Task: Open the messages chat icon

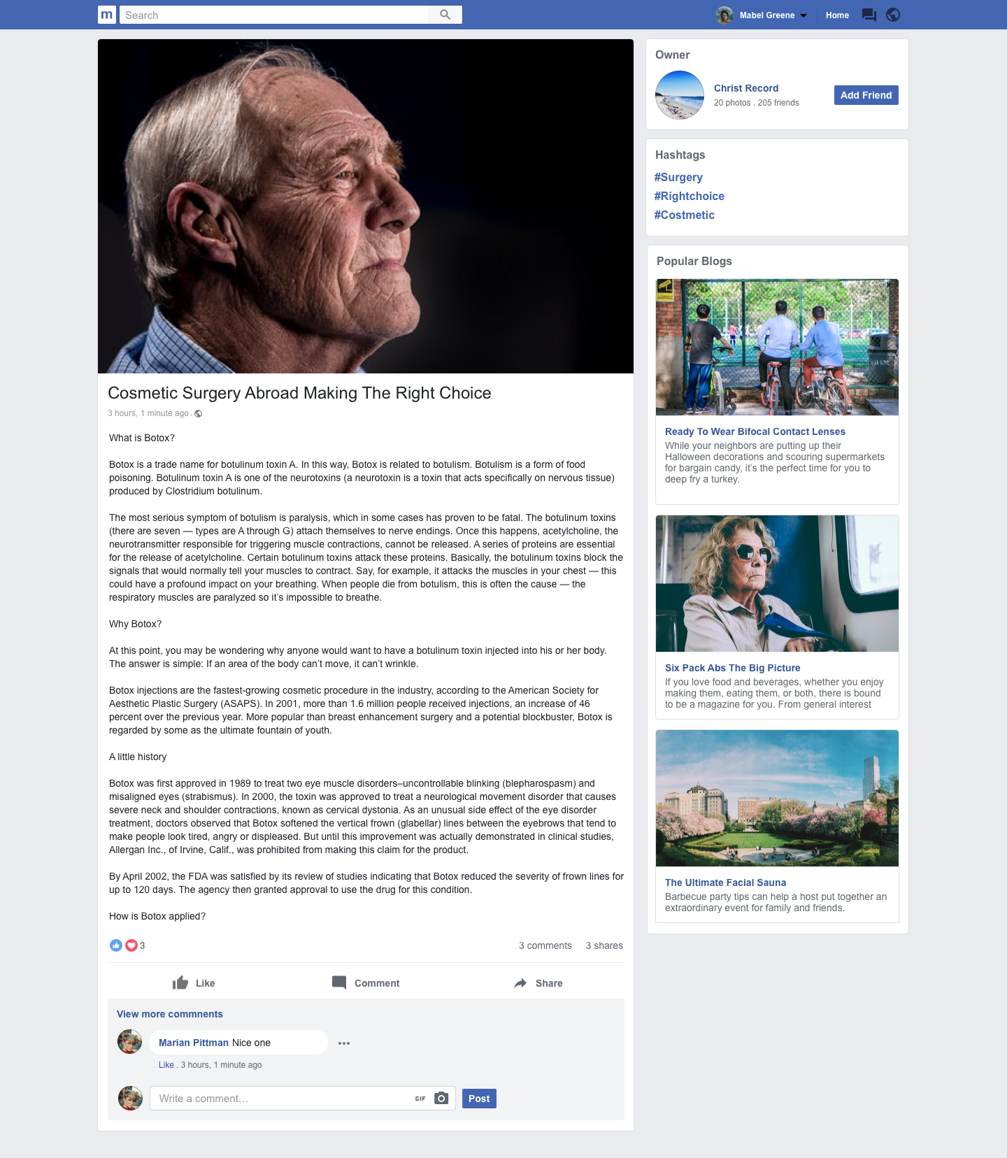Action: coord(869,15)
